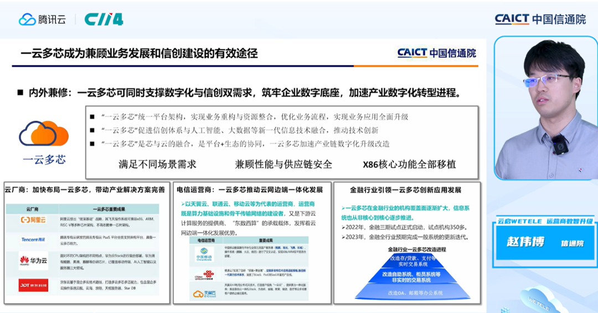The image size is (598, 313).
Task: Click the 重要成果 column header in telecom table
Action: [x=265, y=241]
